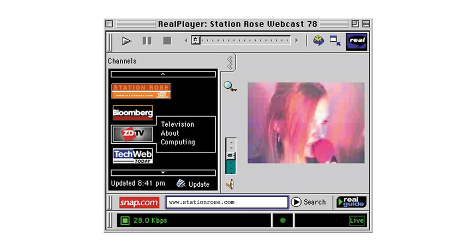Click the Television About Computing description
The image size is (476, 251).
coord(178,133)
